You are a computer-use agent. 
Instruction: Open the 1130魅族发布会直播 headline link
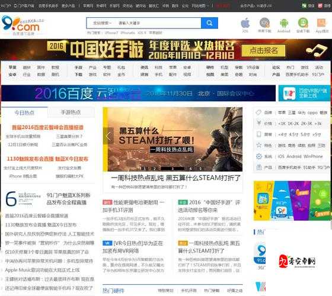click(47, 159)
